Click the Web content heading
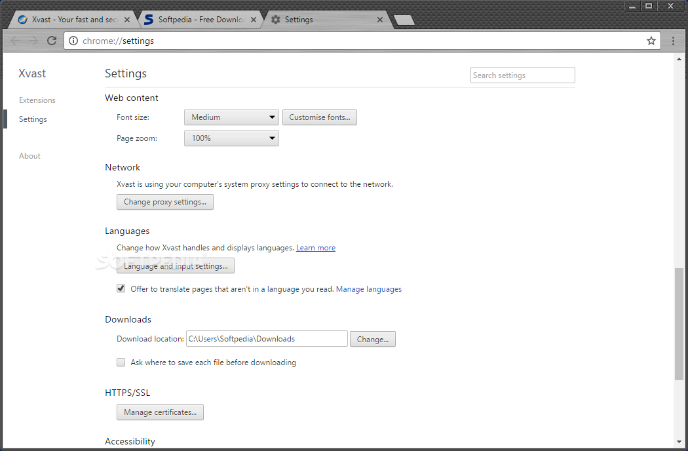 point(131,98)
